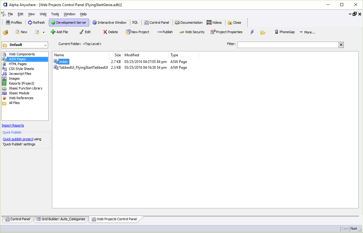Start a New Project
The height and width of the screenshot is (233, 363).
pyautogui.click(x=137, y=32)
